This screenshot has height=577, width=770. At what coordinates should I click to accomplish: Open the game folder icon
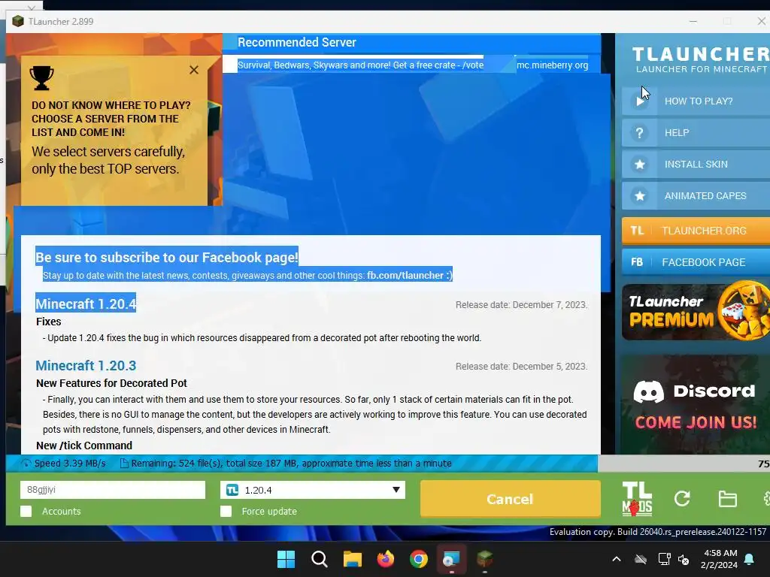coord(727,499)
